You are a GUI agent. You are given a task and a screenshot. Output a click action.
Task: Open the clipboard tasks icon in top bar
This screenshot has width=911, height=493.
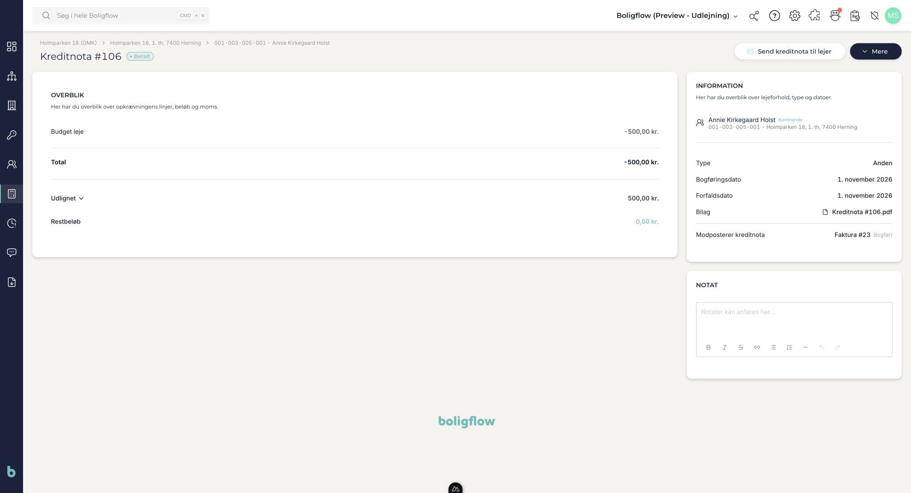pyautogui.click(x=855, y=16)
